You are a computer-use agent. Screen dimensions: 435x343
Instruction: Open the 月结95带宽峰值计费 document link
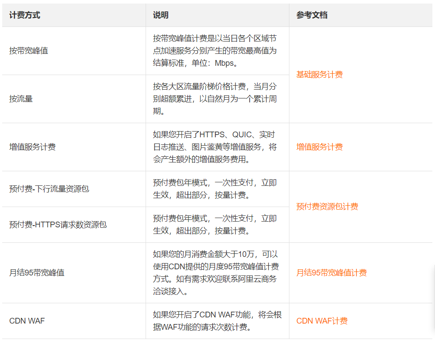point(331,273)
